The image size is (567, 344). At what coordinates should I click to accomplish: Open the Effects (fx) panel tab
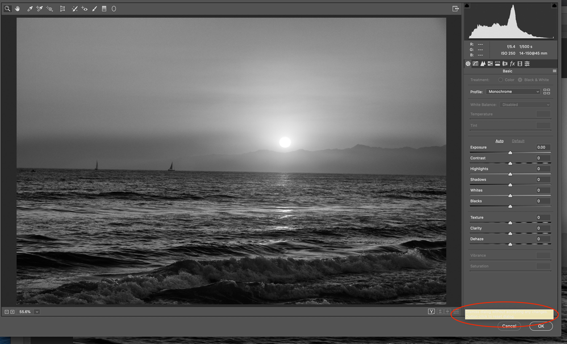[512, 64]
